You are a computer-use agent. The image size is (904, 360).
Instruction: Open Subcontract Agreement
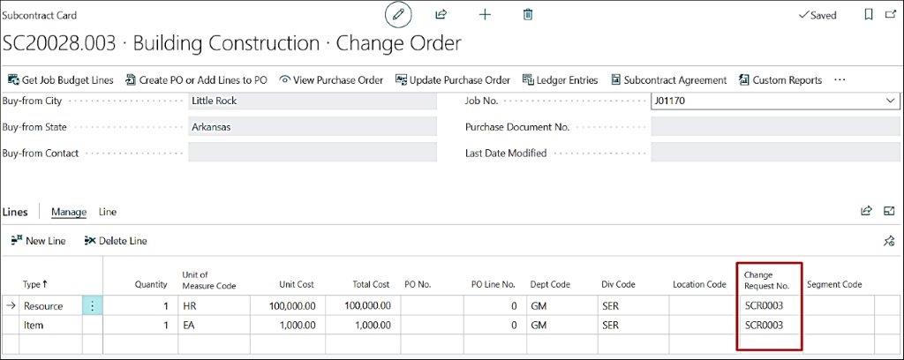[668, 80]
